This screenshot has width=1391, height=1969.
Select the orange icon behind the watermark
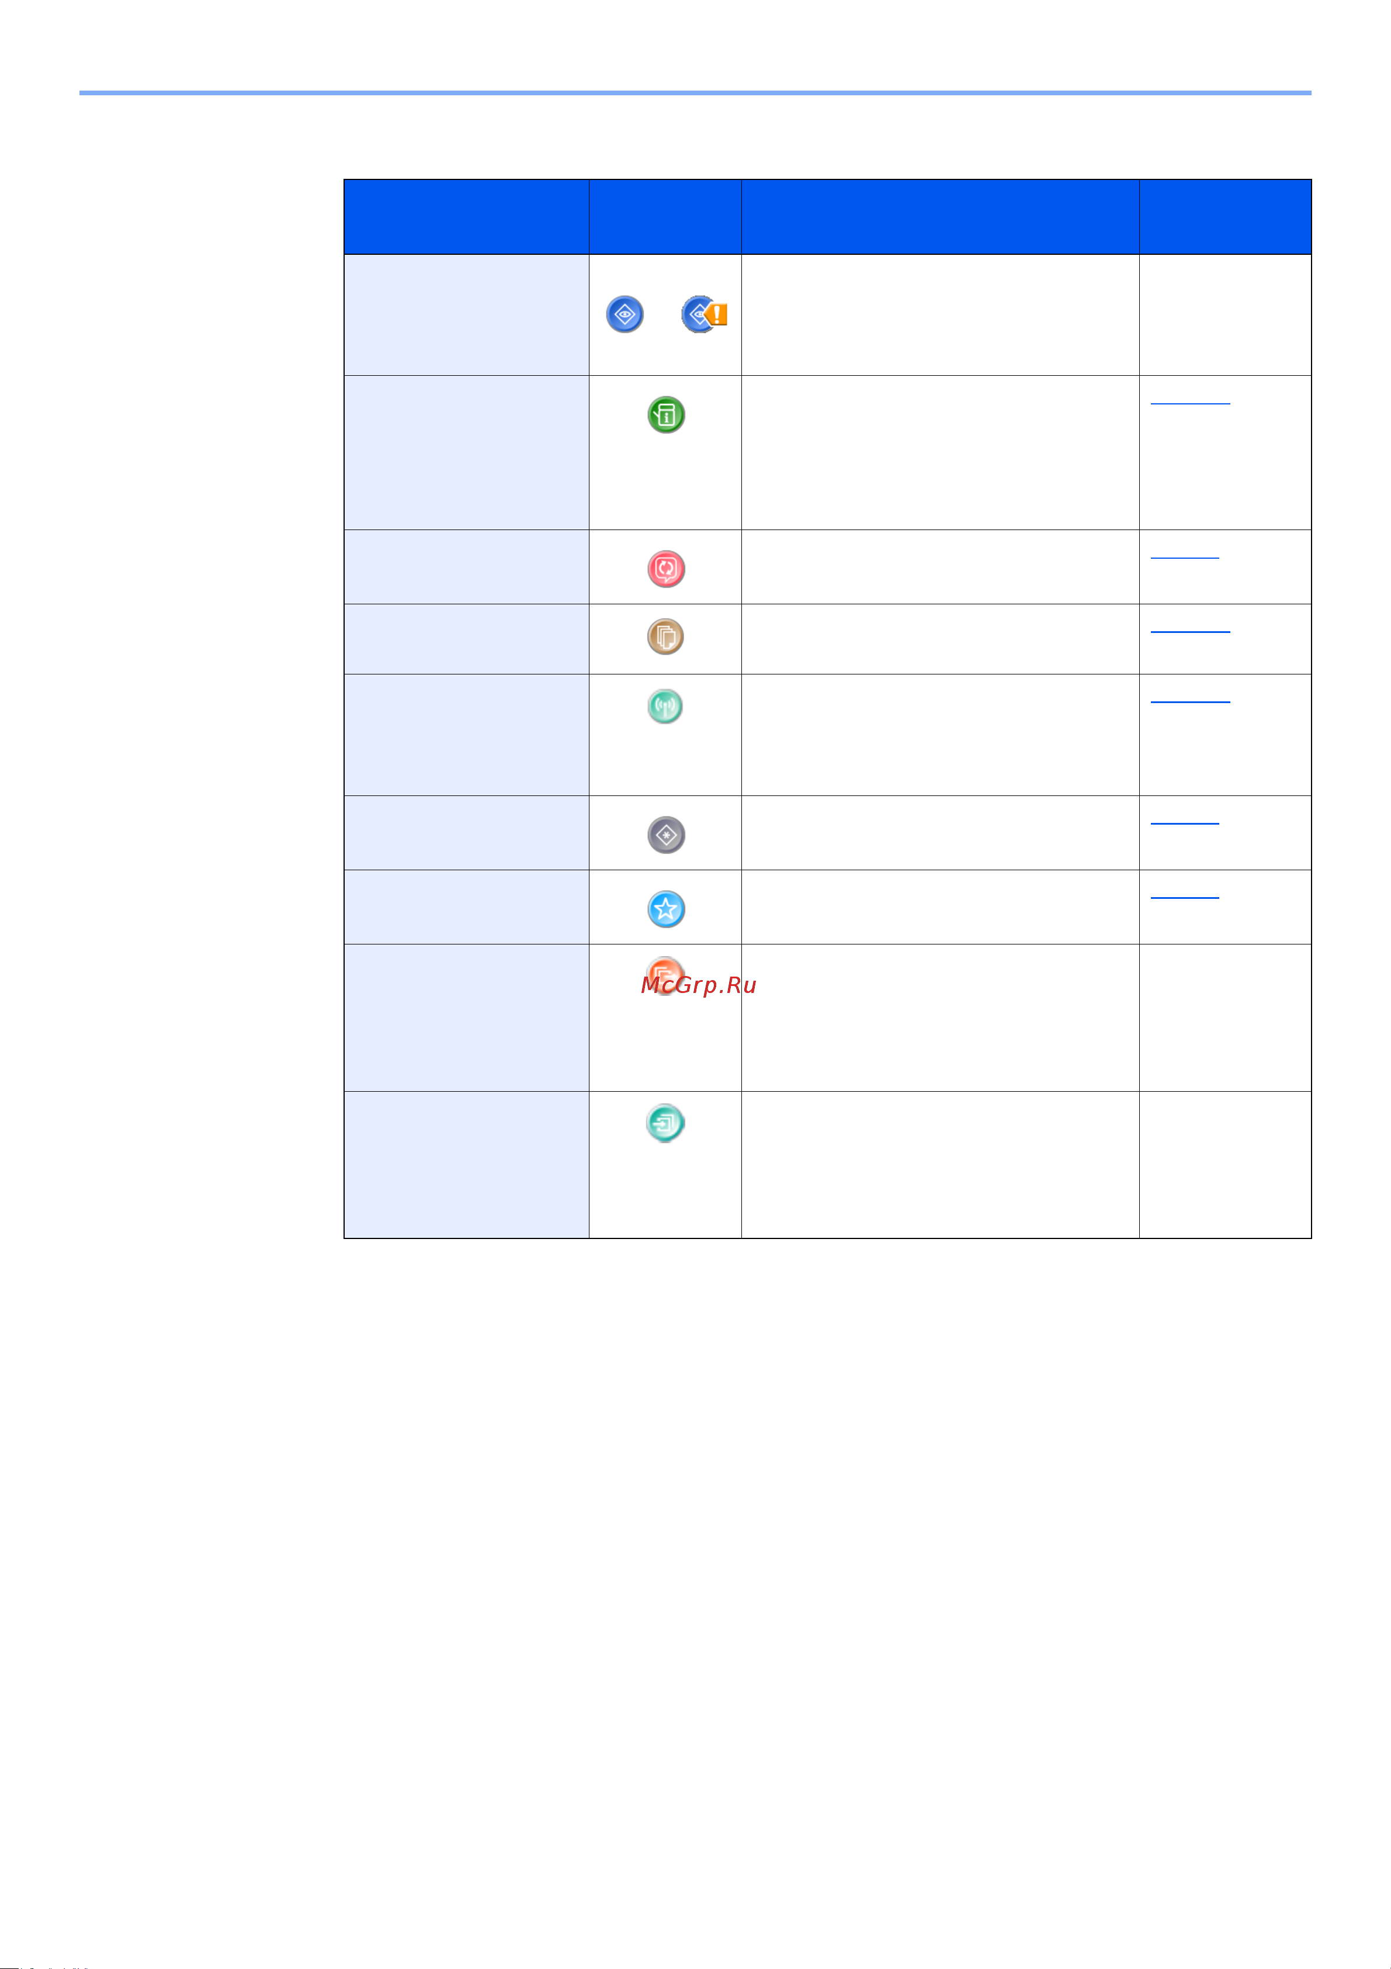pos(665,975)
